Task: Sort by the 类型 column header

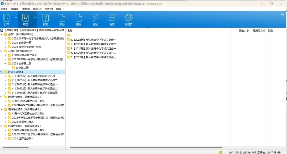Action: click(x=270, y=31)
